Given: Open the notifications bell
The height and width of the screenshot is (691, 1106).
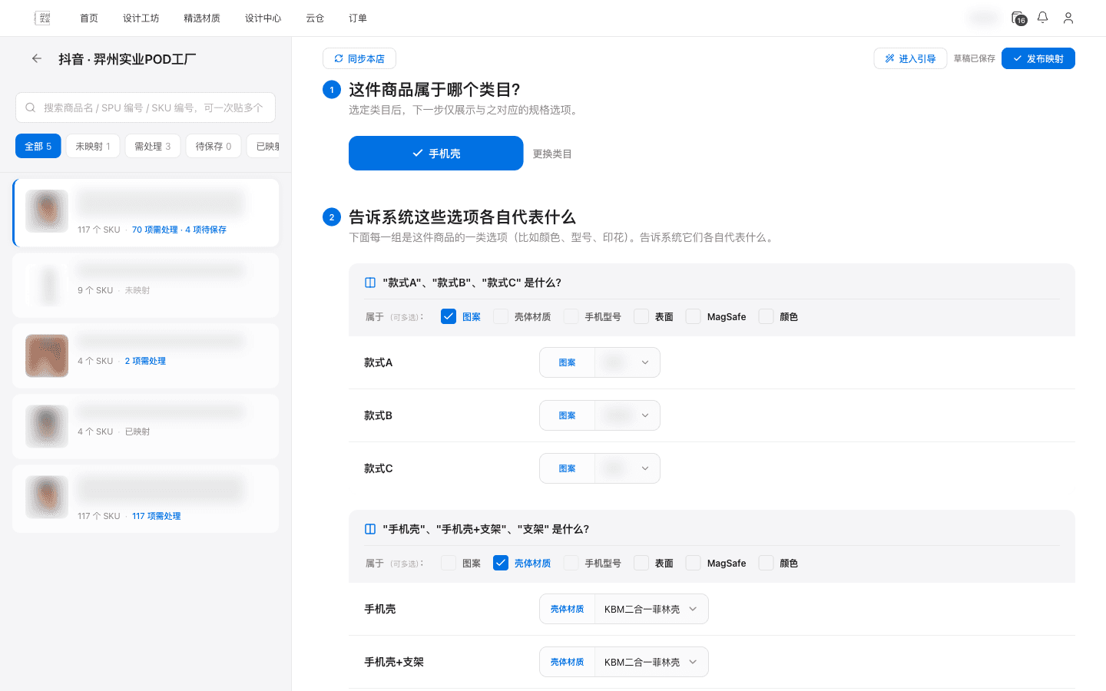Looking at the screenshot, I should click(1042, 17).
